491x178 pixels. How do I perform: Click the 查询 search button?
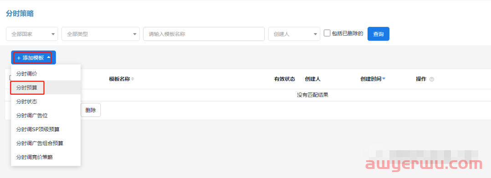pyautogui.click(x=378, y=34)
